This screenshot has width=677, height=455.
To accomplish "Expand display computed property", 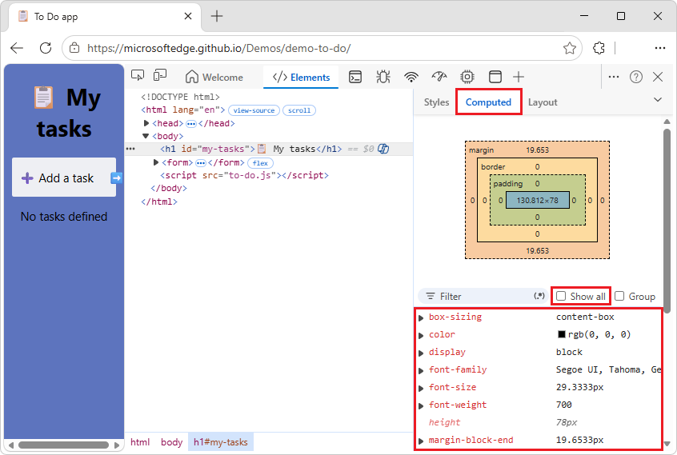I will pyautogui.click(x=421, y=353).
